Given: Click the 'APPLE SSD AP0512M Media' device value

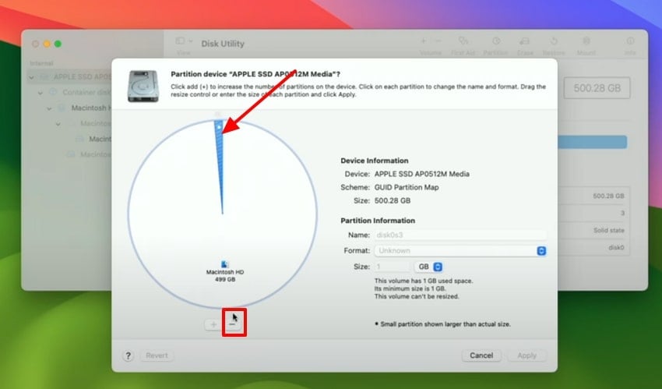Looking at the screenshot, I should (x=422, y=174).
